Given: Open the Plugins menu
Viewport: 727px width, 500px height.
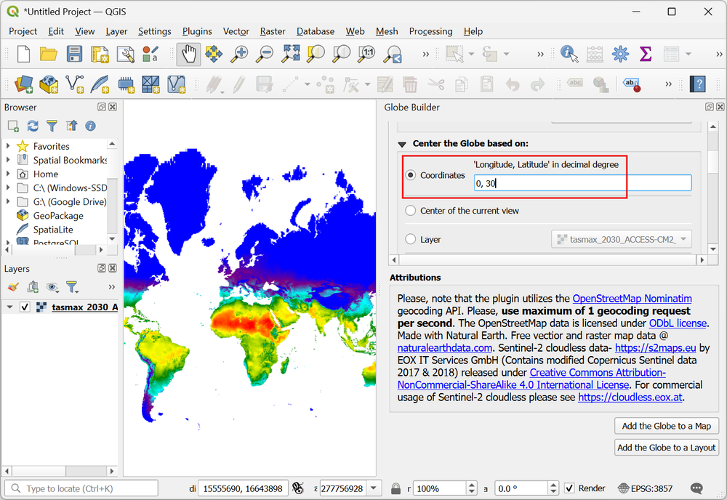Looking at the screenshot, I should 197,31.
